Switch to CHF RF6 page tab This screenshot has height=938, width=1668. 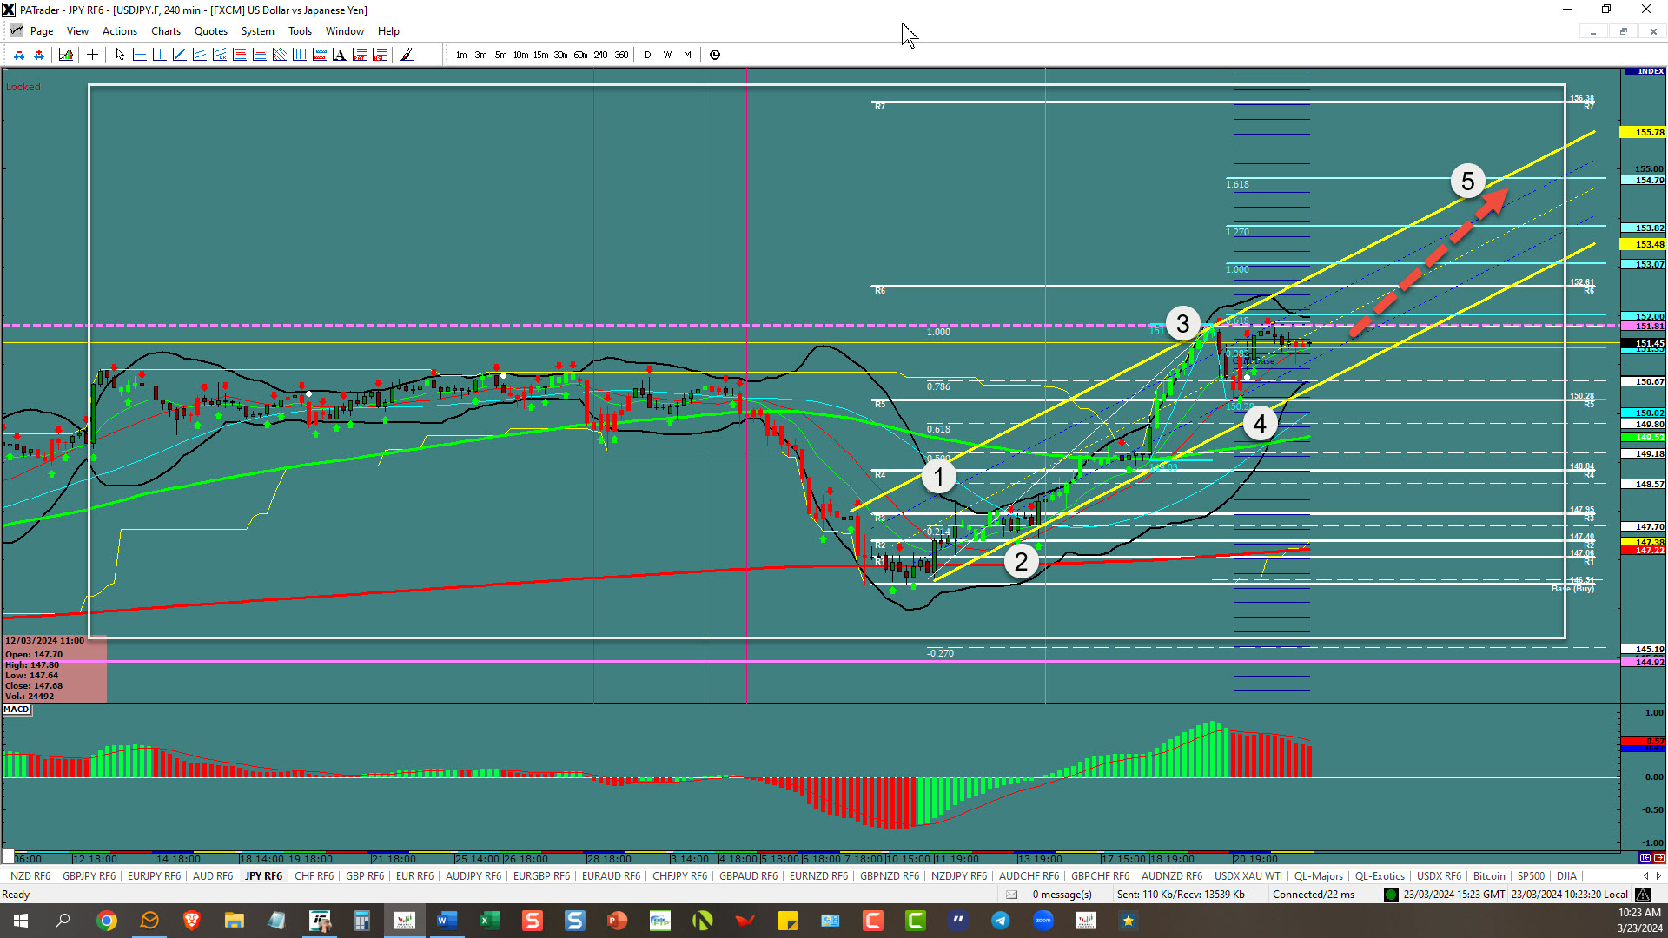[314, 876]
